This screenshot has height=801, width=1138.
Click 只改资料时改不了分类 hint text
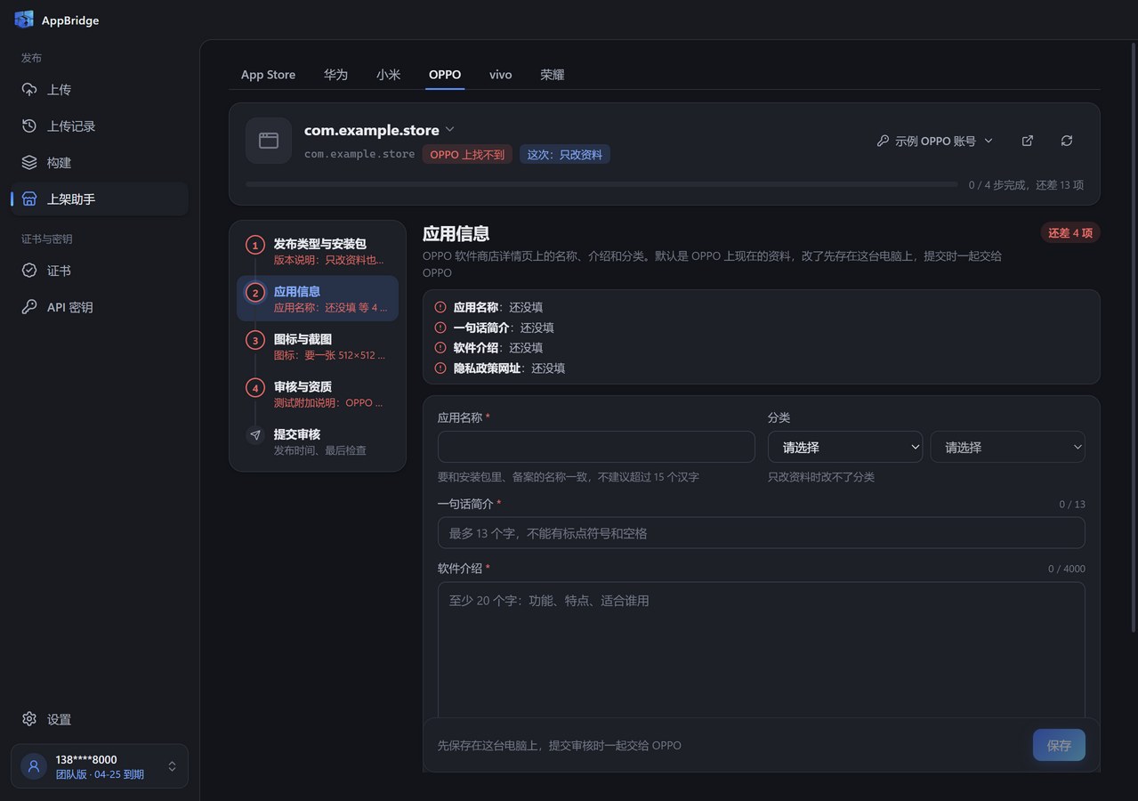pos(821,477)
